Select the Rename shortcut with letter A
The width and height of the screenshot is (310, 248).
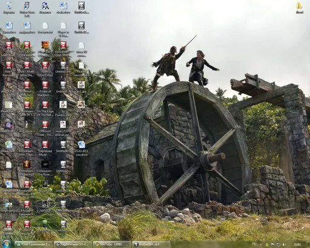point(45,8)
